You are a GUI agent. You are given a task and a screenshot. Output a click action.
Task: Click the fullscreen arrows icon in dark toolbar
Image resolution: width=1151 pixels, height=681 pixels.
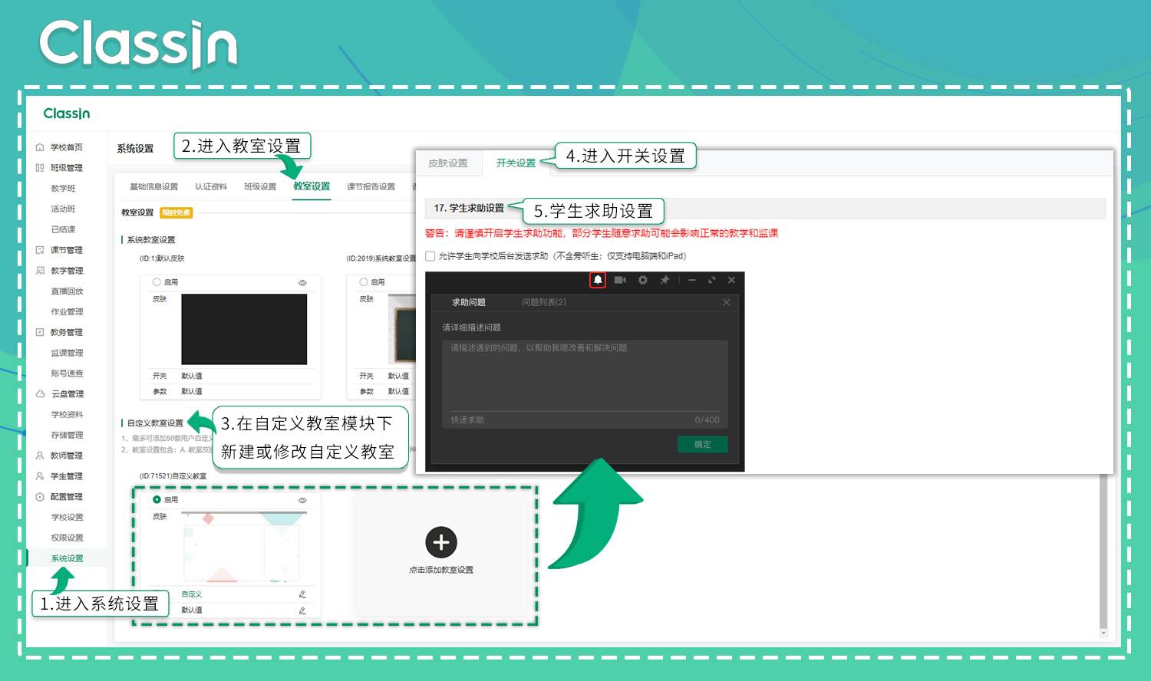click(x=711, y=280)
